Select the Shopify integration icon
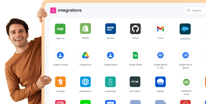This screenshot has height=104, width=206. pos(85,29)
